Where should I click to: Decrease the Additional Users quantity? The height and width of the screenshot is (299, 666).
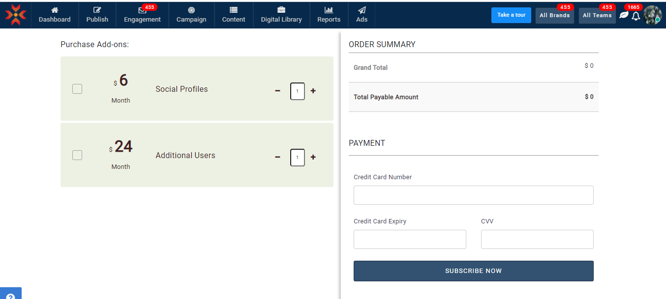[x=277, y=157]
